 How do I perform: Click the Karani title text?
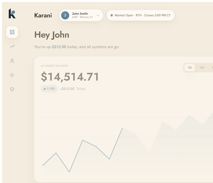(43, 15)
